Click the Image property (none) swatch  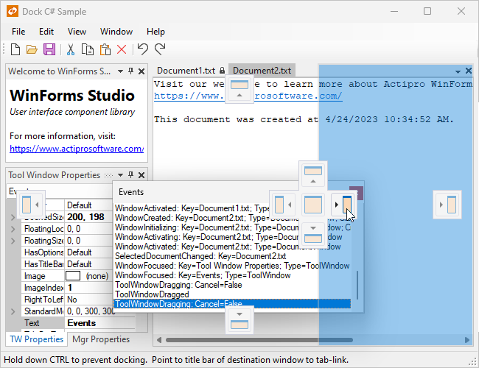(73, 276)
